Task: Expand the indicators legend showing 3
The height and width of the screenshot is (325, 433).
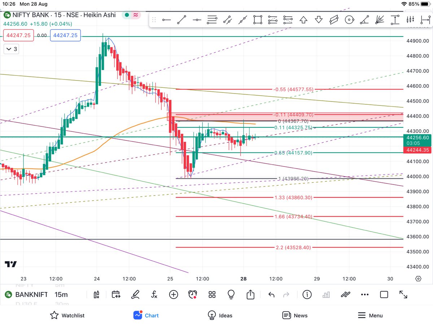Action: pos(10,49)
